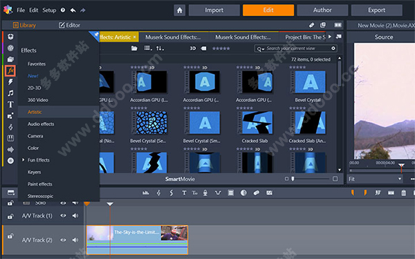This screenshot has width=415, height=259.
Task: Click the Mark Out orange marker icon
Action: [x=365, y=193]
